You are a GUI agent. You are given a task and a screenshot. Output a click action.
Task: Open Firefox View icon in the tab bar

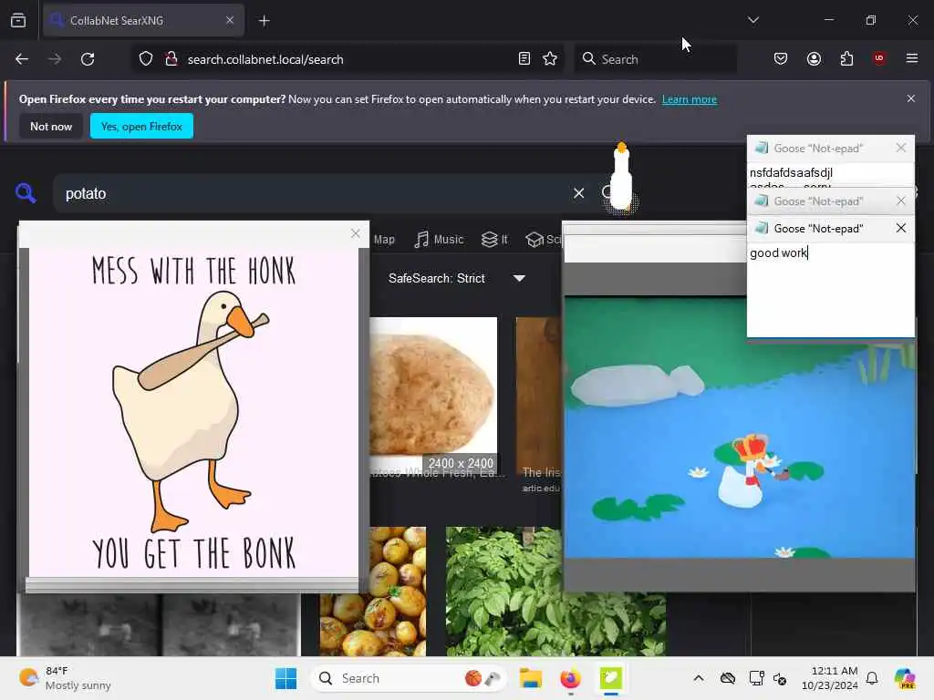coord(18,20)
